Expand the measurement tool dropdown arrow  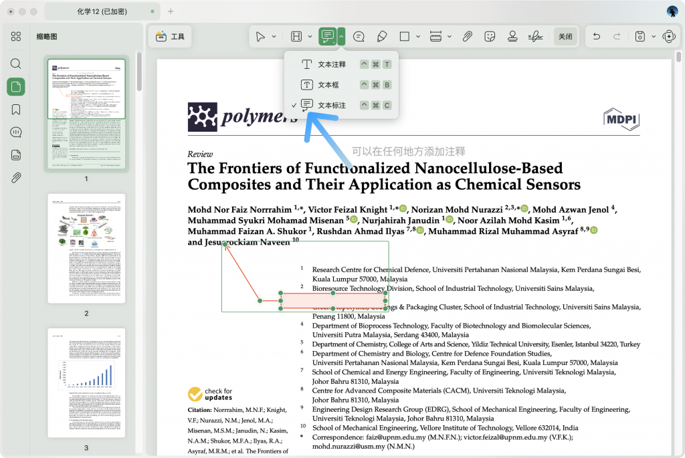449,37
